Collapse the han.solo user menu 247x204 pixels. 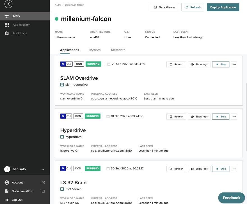[43, 169]
